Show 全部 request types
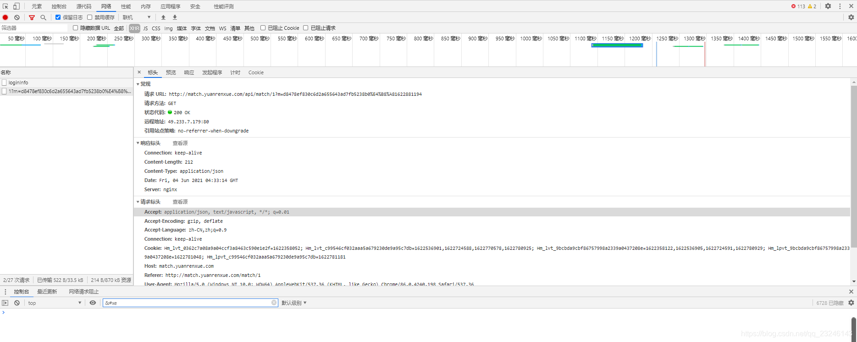This screenshot has height=342, width=857. pos(119,28)
